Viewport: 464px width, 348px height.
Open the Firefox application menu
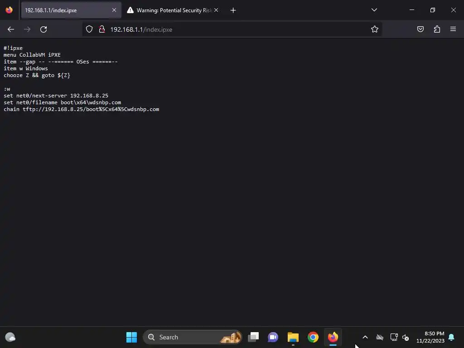coord(453,29)
